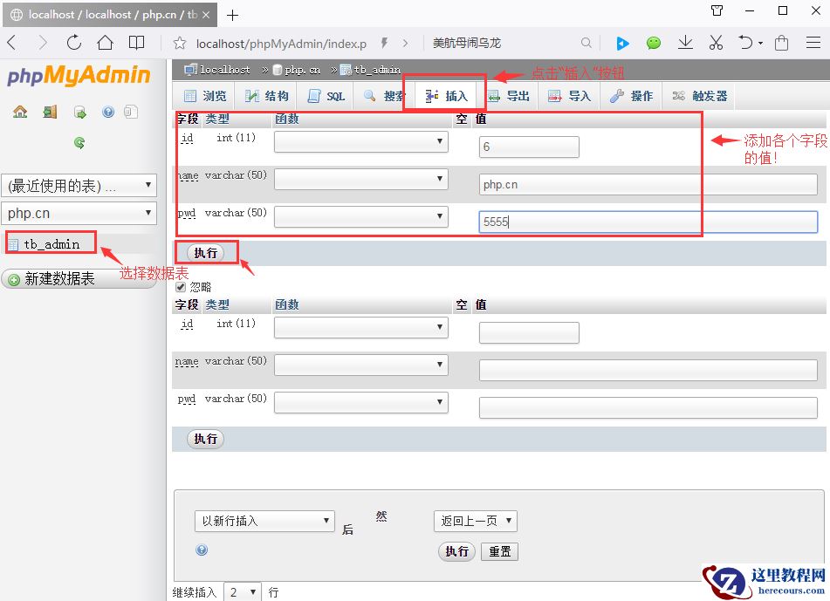Click the blue video play icon in toolbar
The height and width of the screenshot is (601, 830).
[623, 44]
